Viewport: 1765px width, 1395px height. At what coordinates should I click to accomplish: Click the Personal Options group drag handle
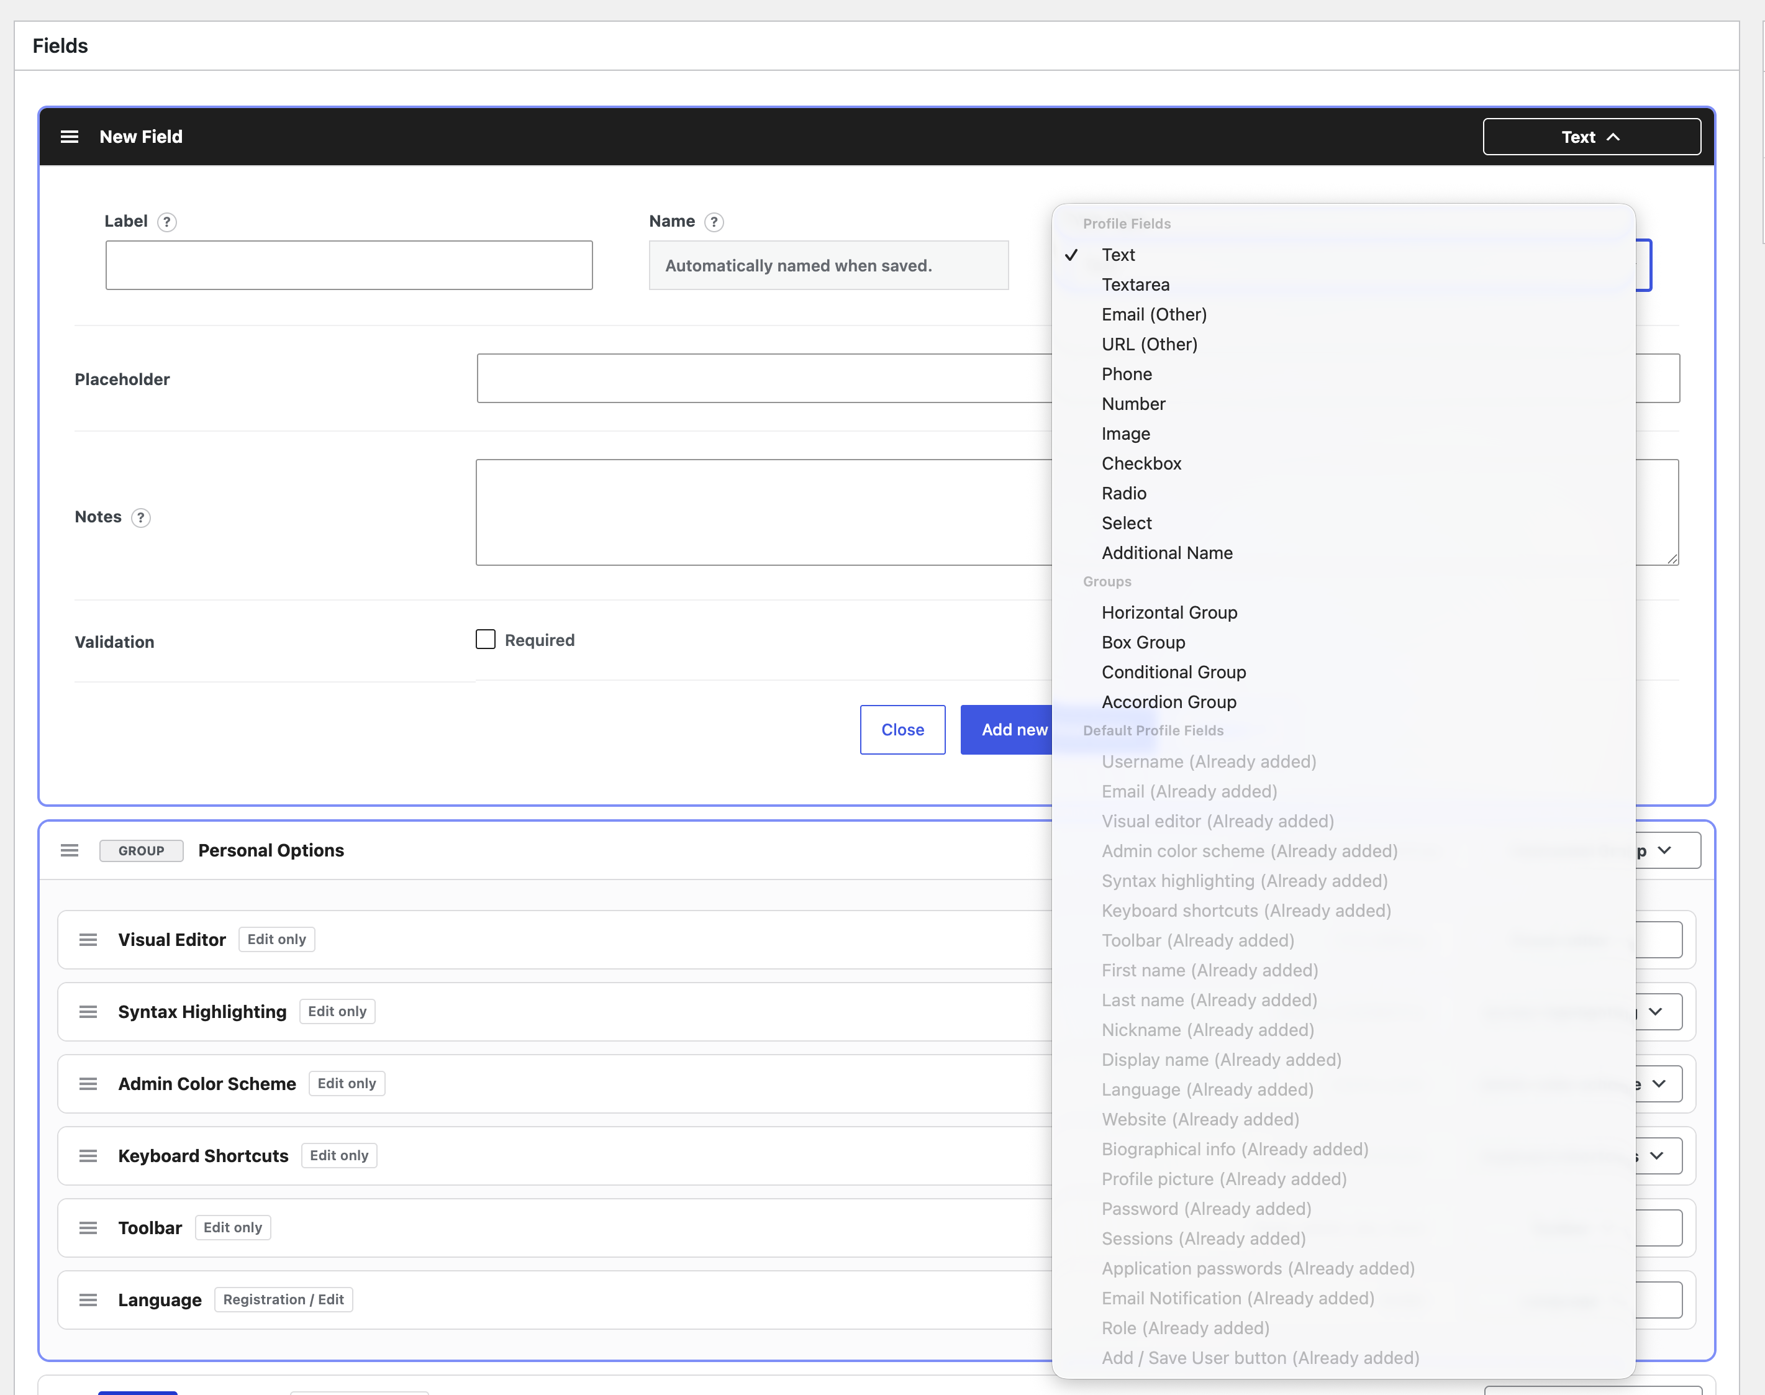coord(70,850)
